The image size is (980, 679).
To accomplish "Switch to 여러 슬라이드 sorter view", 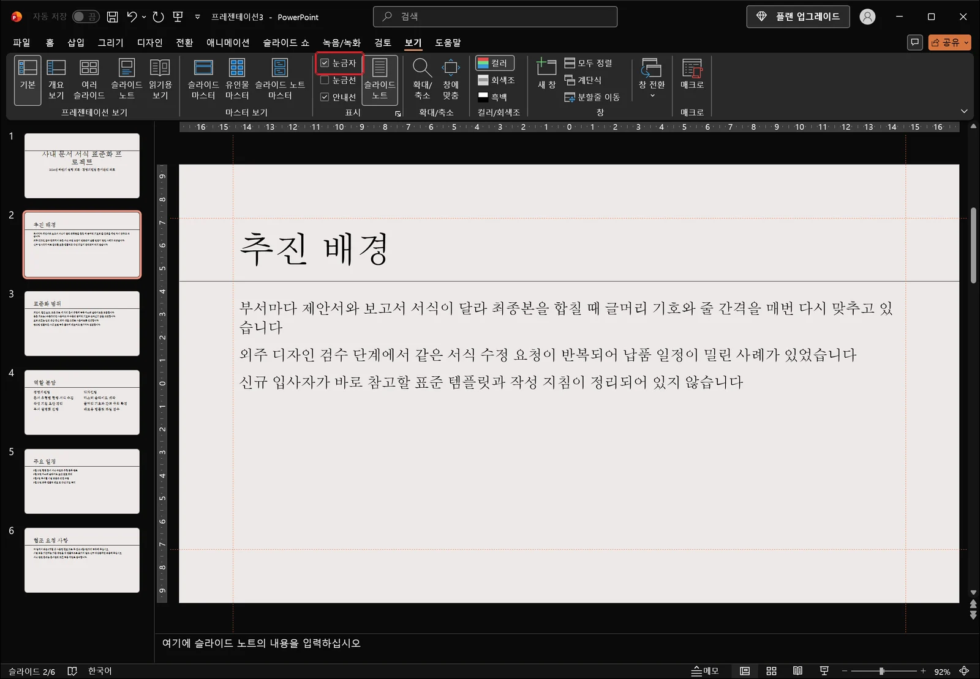I will [89, 80].
